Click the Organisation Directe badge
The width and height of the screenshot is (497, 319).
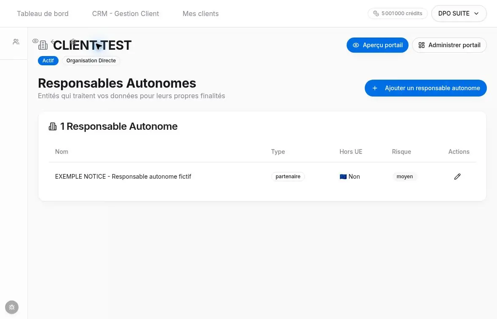click(x=91, y=61)
